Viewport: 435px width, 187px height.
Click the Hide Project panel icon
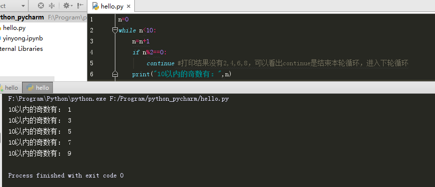pyautogui.click(x=80, y=5)
